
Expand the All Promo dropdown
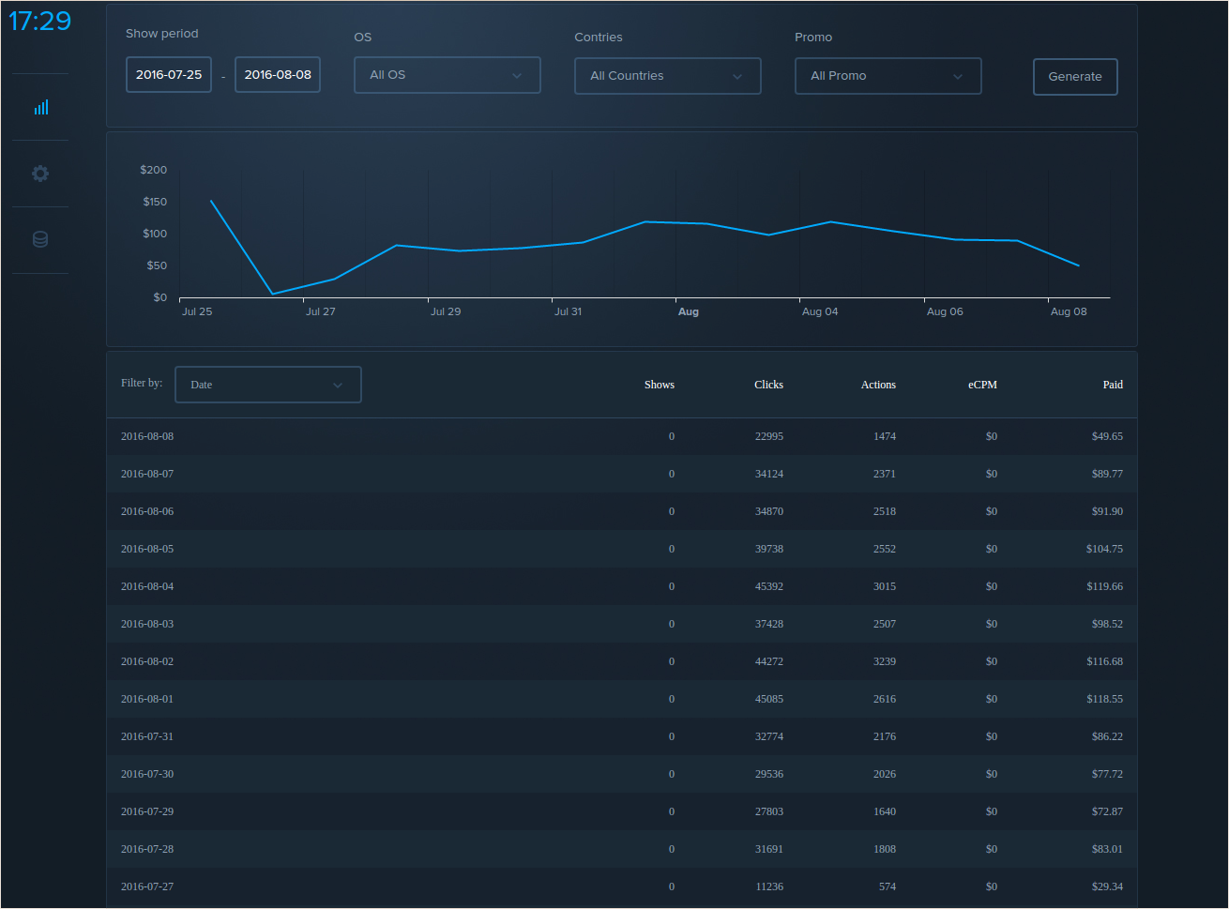888,76
